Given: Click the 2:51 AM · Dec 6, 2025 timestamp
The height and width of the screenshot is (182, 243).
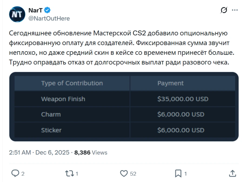Looking at the screenshot, I should [x=39, y=152].
